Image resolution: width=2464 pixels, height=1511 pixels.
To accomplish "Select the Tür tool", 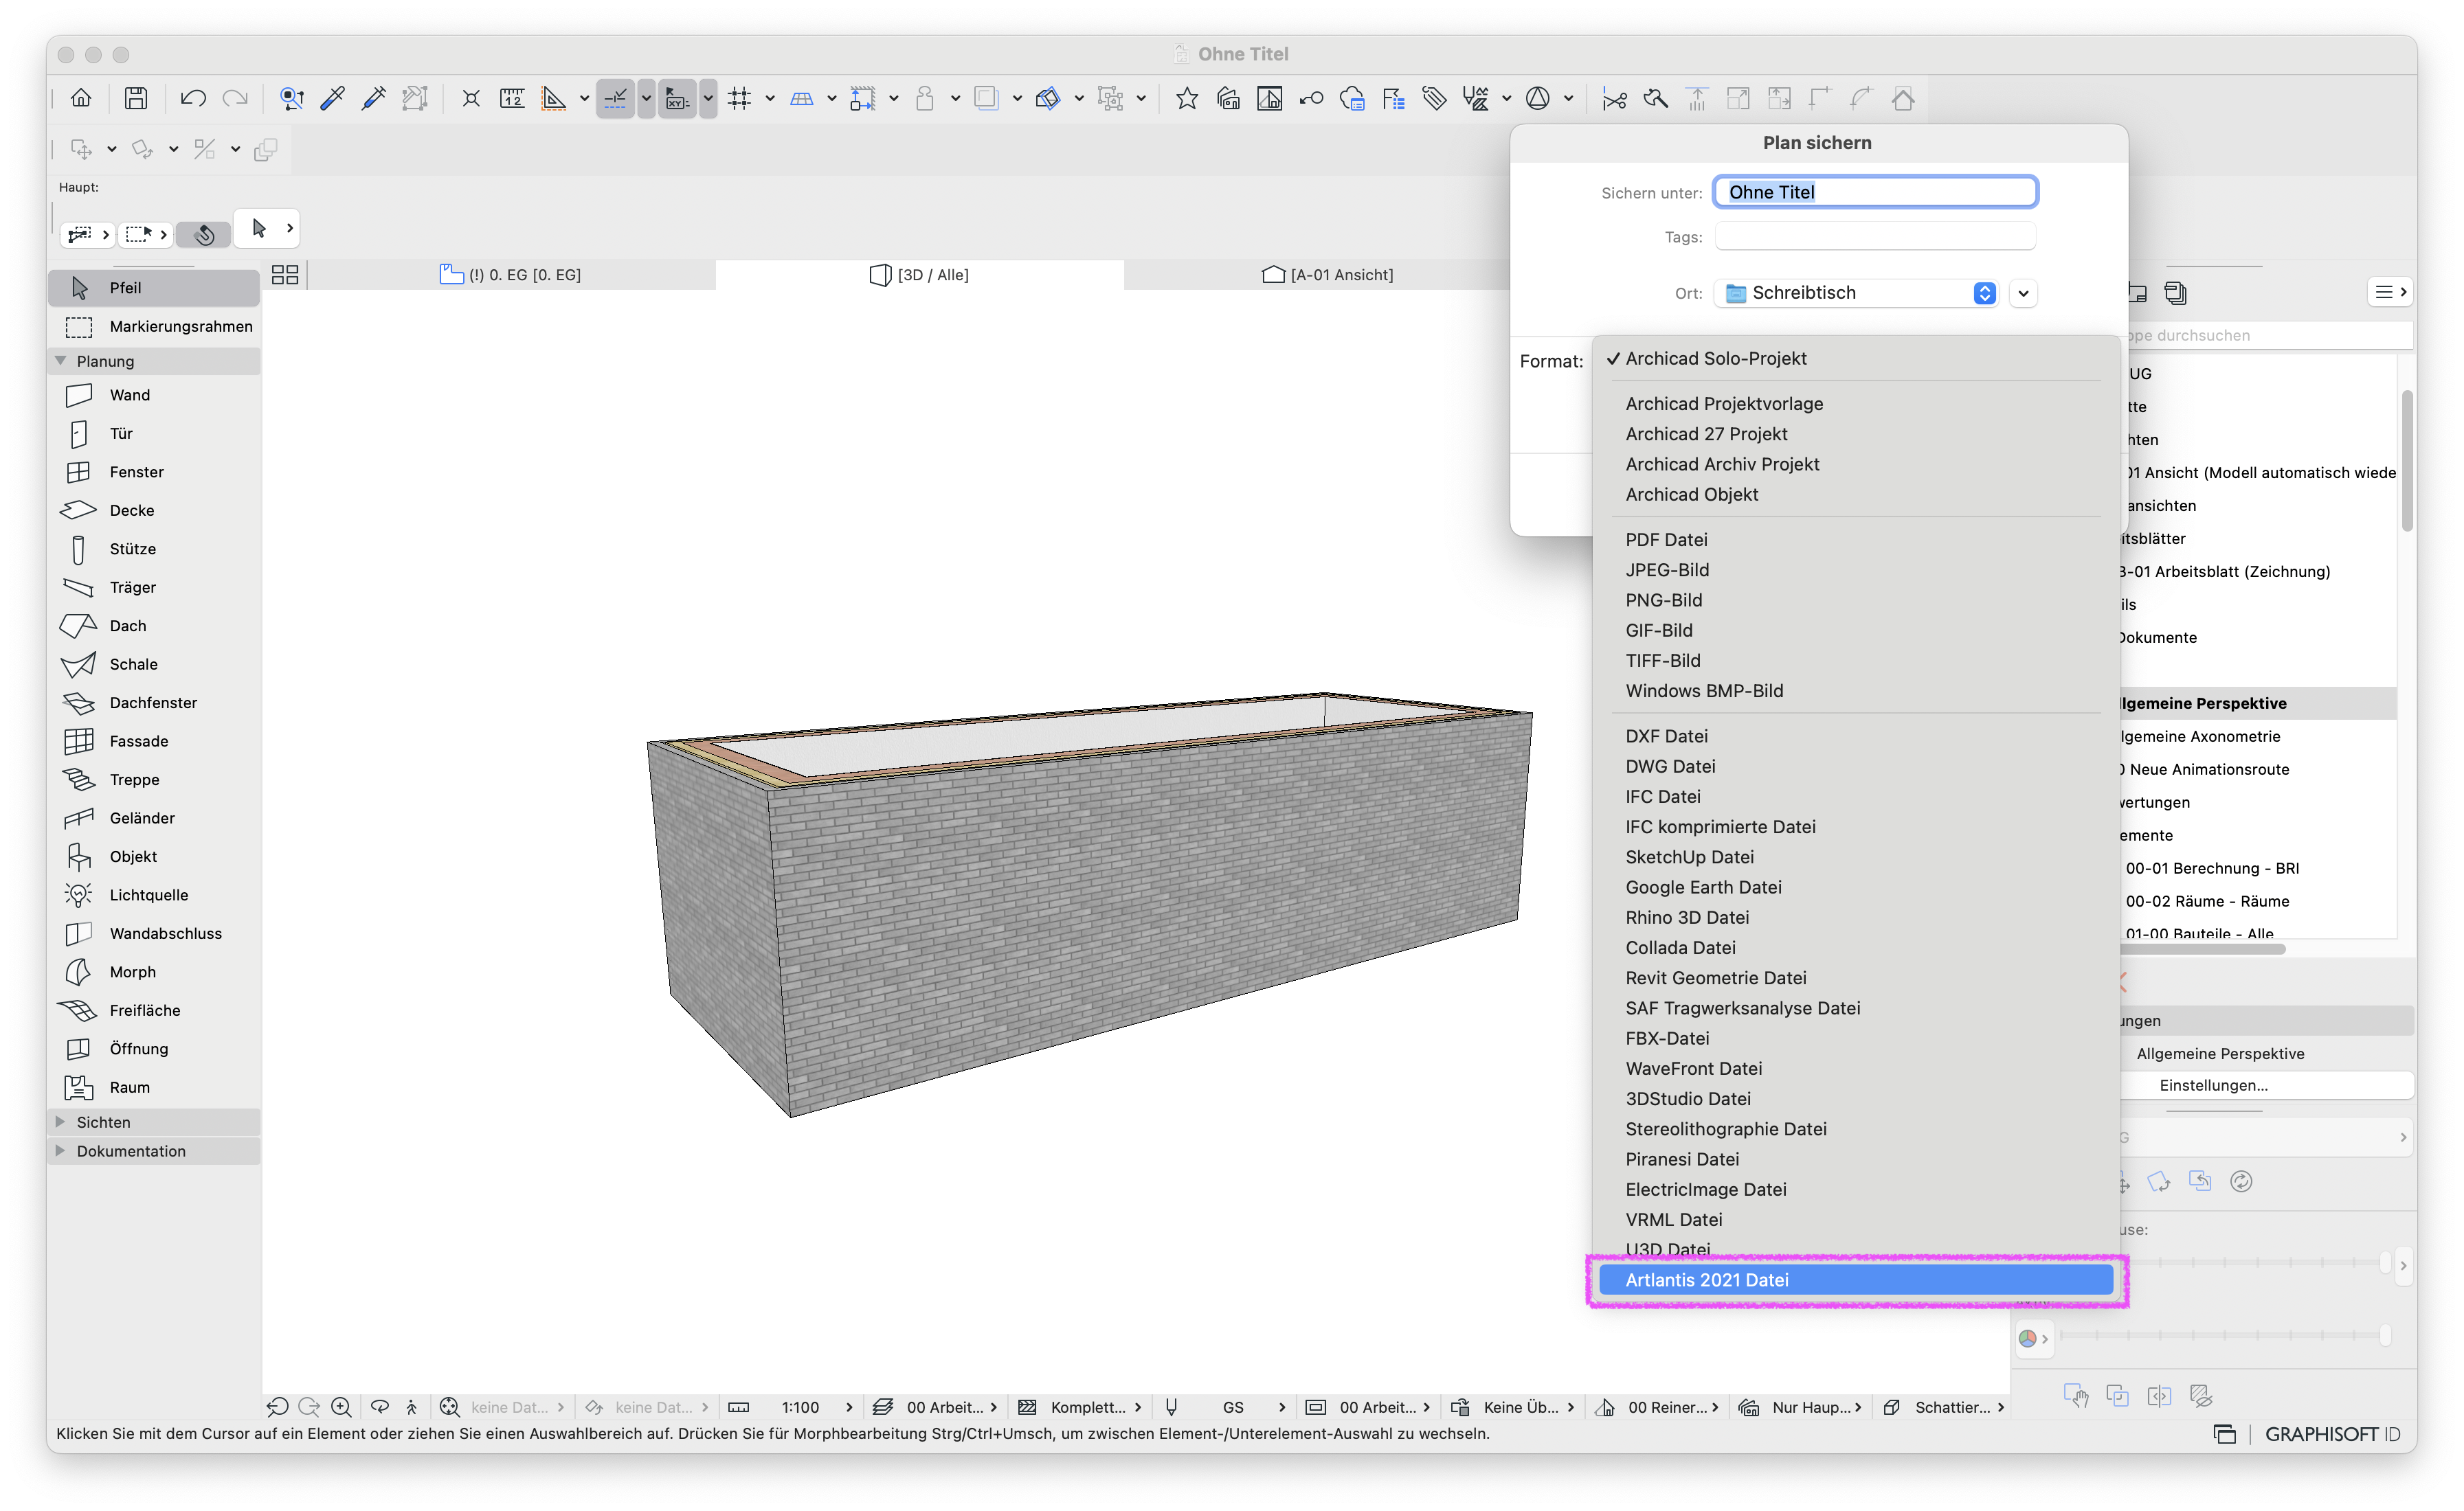I will (155, 433).
